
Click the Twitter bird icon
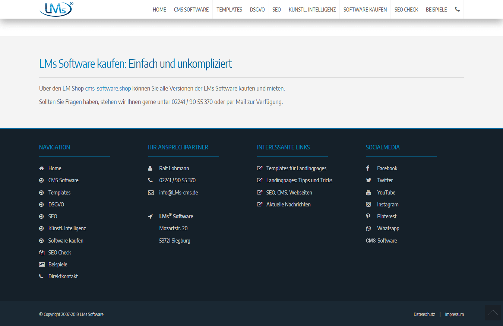tap(368, 180)
